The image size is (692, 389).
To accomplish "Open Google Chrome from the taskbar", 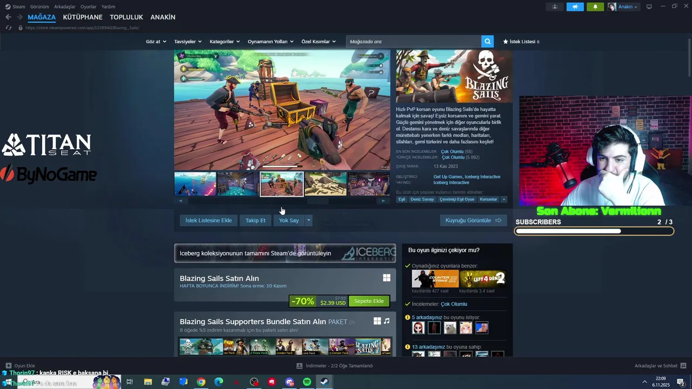I will point(201,382).
